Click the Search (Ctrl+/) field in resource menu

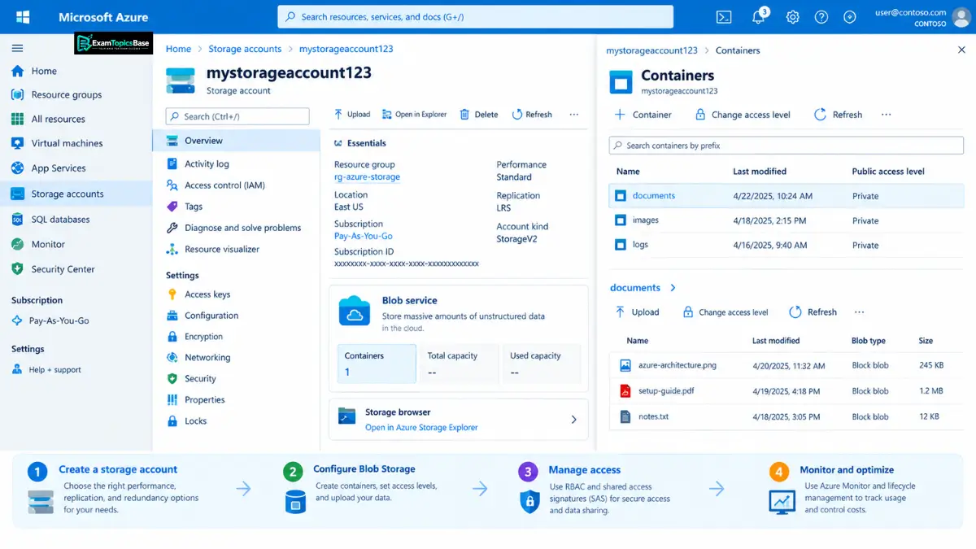pos(237,116)
